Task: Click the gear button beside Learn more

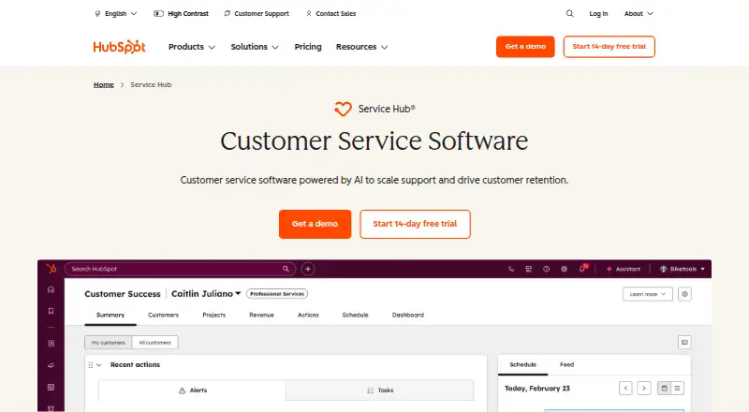Action: click(x=684, y=294)
